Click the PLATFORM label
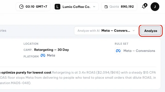Image resolution: width=165 pixels, height=92 pixels. click(31, 56)
